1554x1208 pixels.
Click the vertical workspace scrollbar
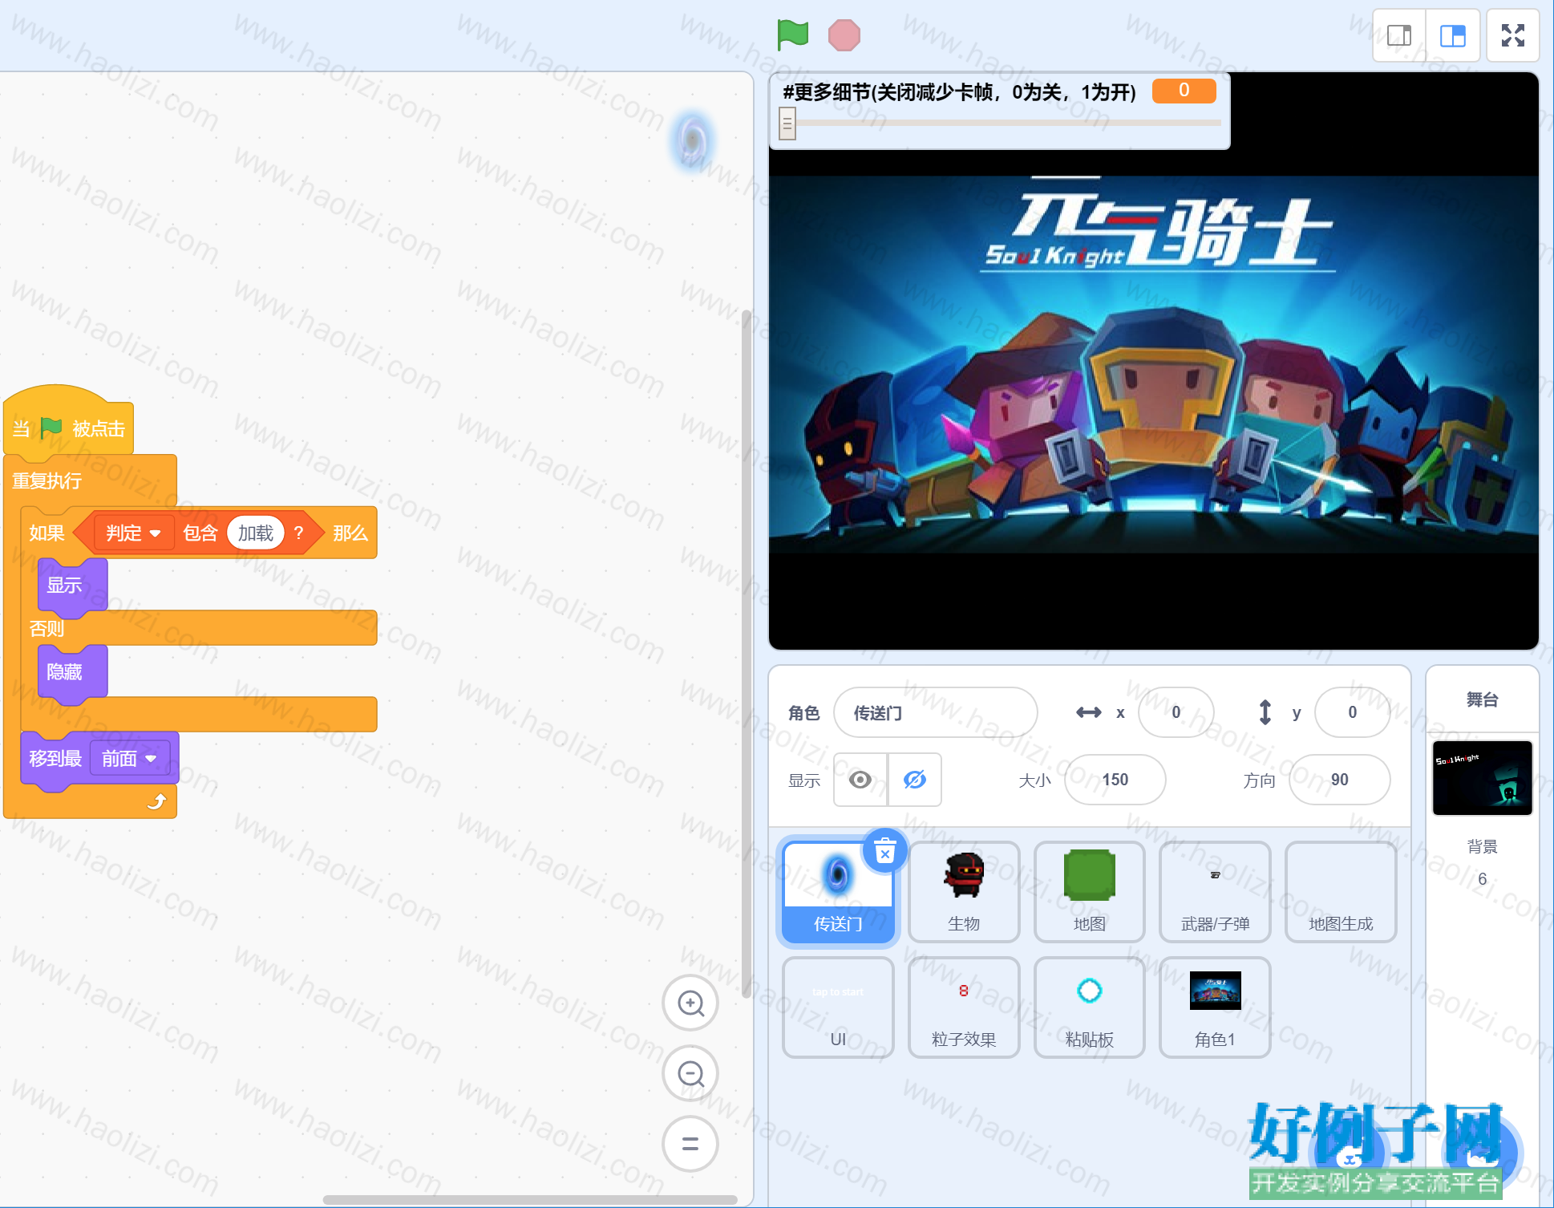(x=747, y=654)
